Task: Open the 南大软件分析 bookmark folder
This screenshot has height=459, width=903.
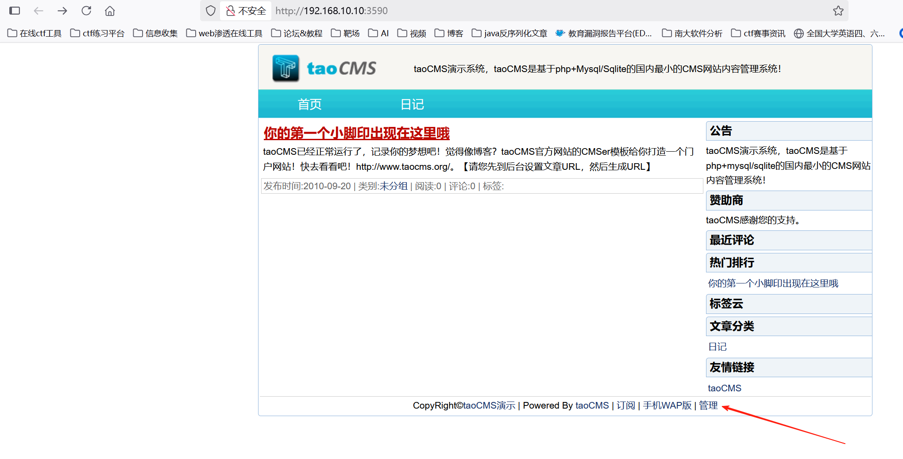Action: click(x=692, y=33)
